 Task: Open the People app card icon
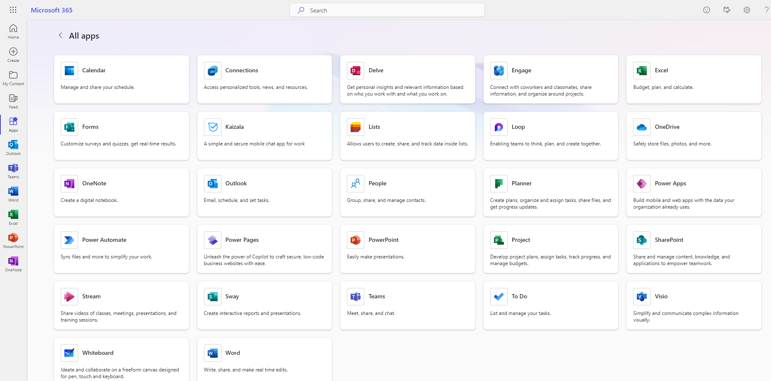[356, 183]
